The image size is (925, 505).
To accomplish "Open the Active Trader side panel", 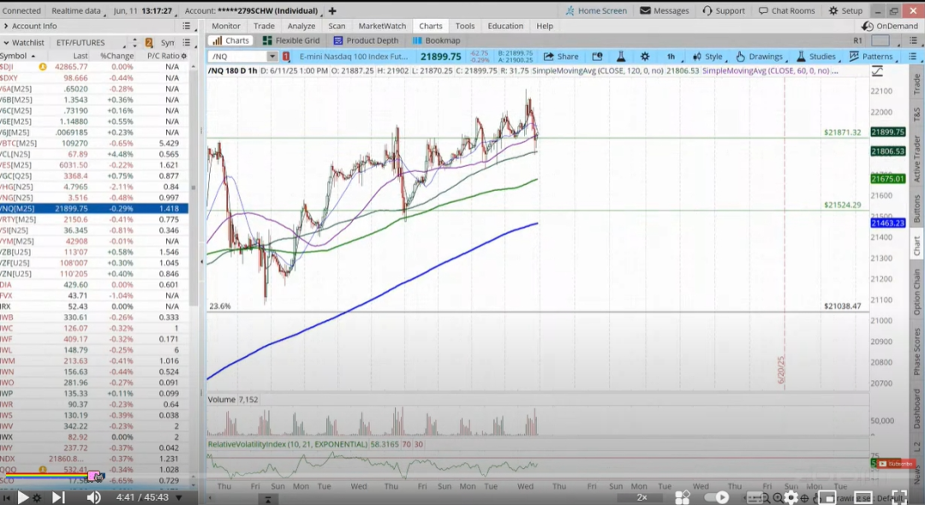I will [916, 158].
